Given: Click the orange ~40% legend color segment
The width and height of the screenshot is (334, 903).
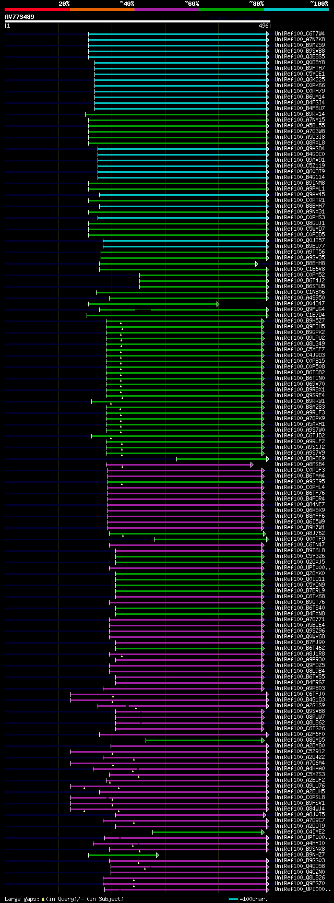Looking at the screenshot, I should [x=102, y=9].
